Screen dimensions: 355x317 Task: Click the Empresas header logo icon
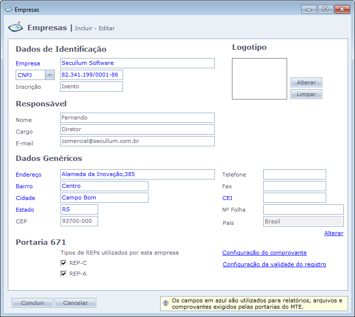16,27
